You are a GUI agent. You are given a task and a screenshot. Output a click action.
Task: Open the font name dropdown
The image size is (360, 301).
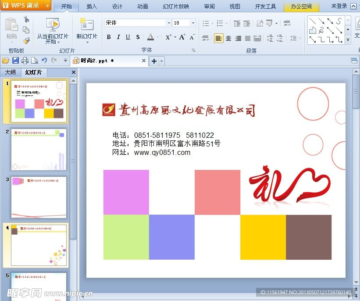coord(169,23)
